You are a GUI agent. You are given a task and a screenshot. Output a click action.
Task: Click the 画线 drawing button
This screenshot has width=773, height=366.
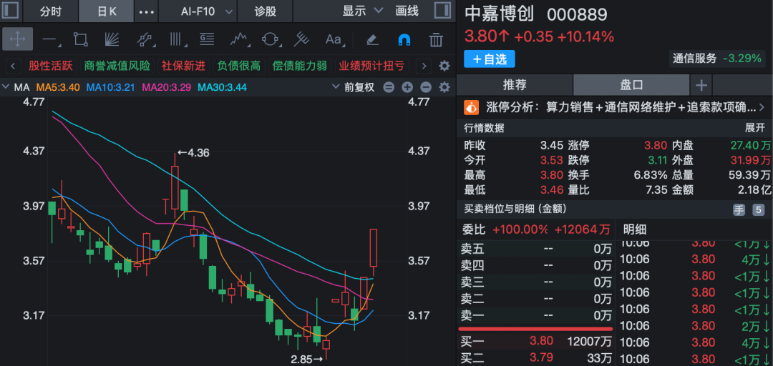click(x=407, y=11)
